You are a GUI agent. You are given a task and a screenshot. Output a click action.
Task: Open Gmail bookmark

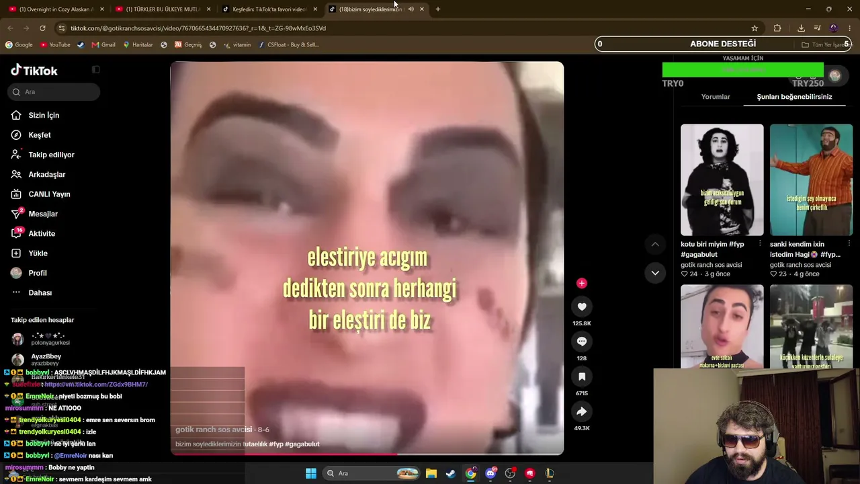pyautogui.click(x=103, y=45)
